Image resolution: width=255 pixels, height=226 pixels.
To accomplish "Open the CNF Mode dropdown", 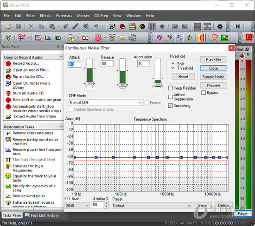I will coord(106,103).
